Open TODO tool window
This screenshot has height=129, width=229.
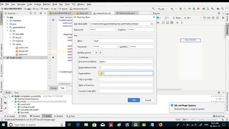point(23,116)
